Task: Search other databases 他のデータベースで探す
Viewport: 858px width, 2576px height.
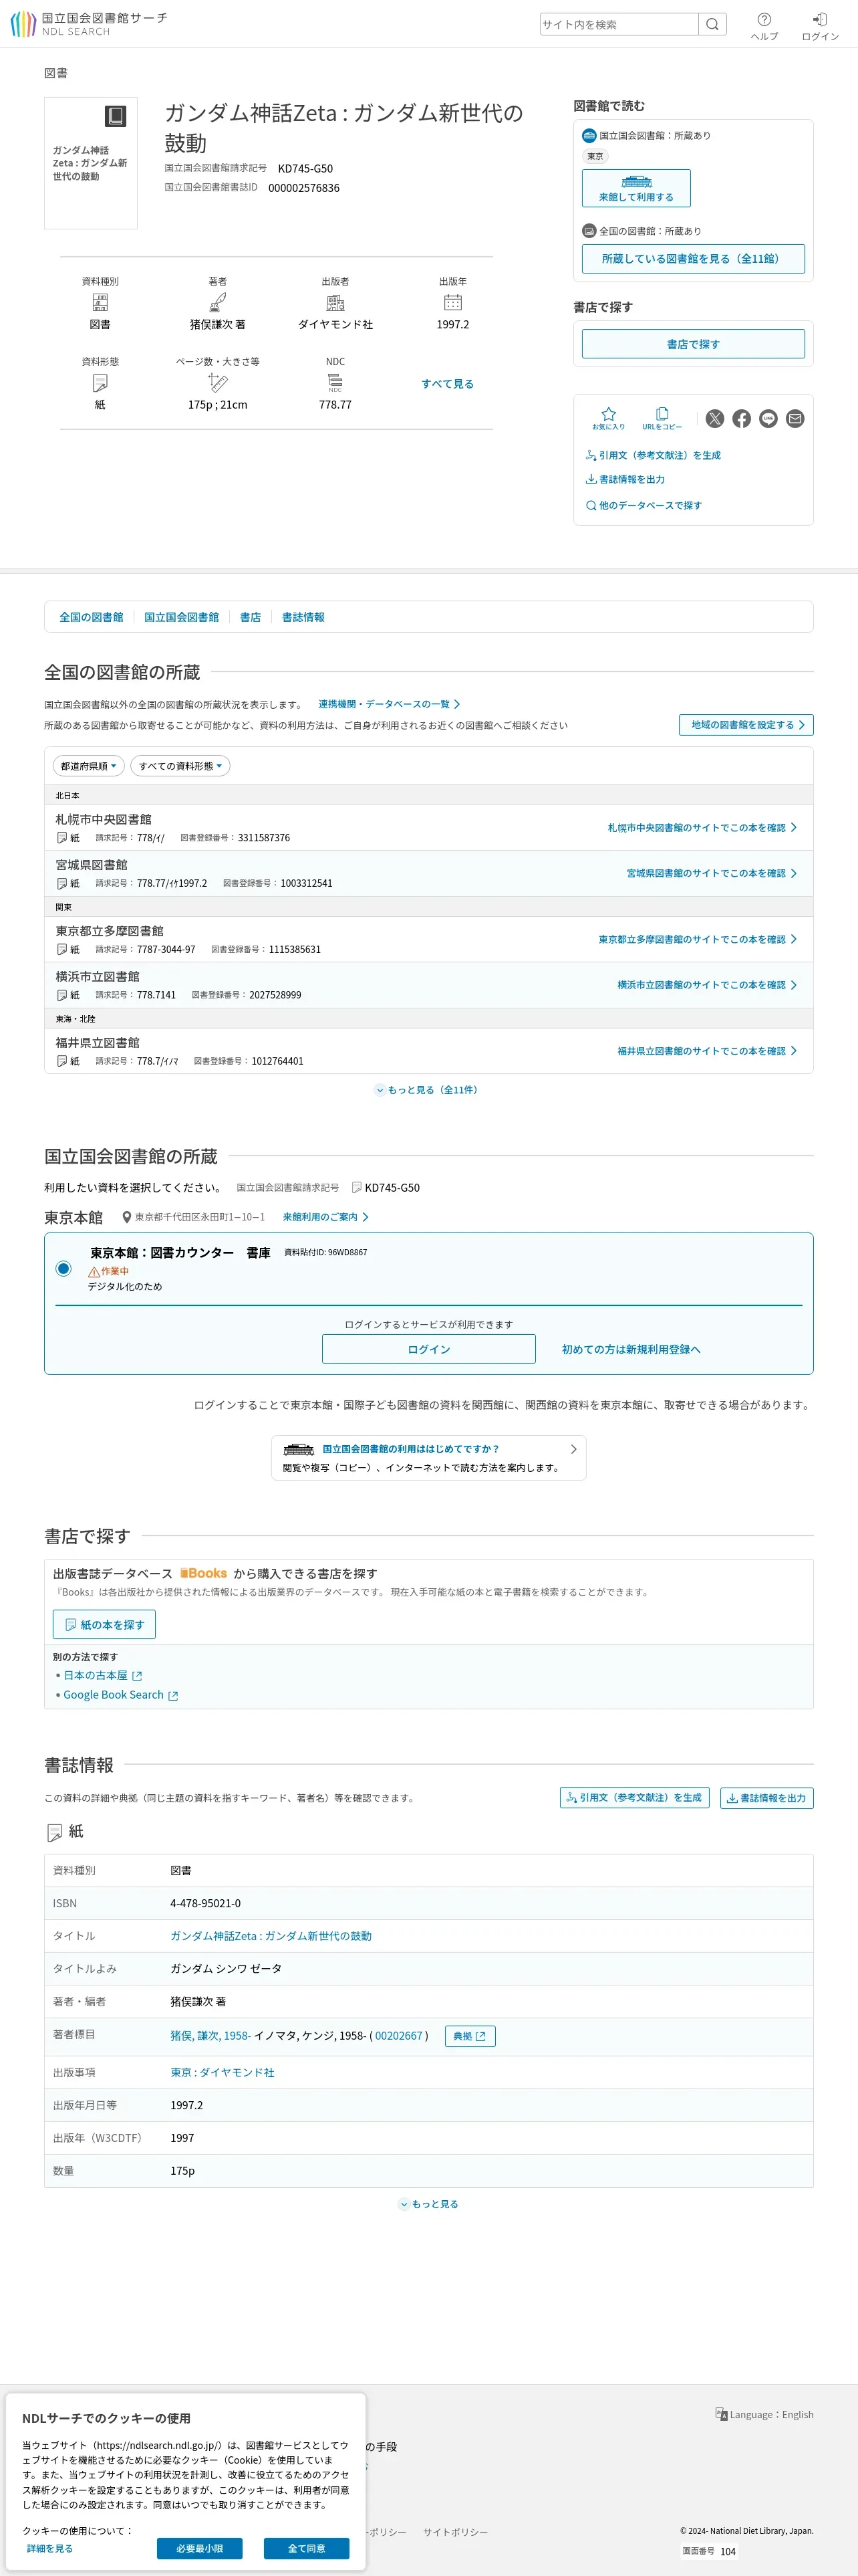Action: (x=644, y=505)
